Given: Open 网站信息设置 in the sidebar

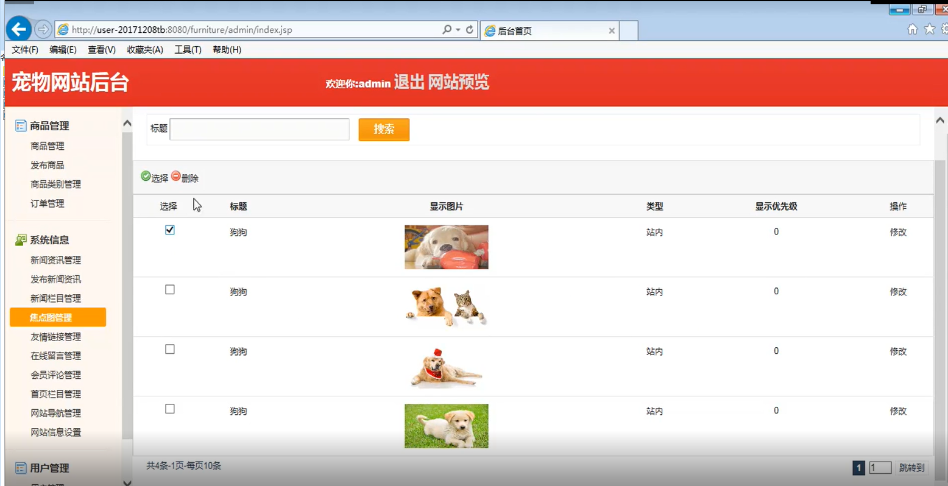Looking at the screenshot, I should click(56, 432).
